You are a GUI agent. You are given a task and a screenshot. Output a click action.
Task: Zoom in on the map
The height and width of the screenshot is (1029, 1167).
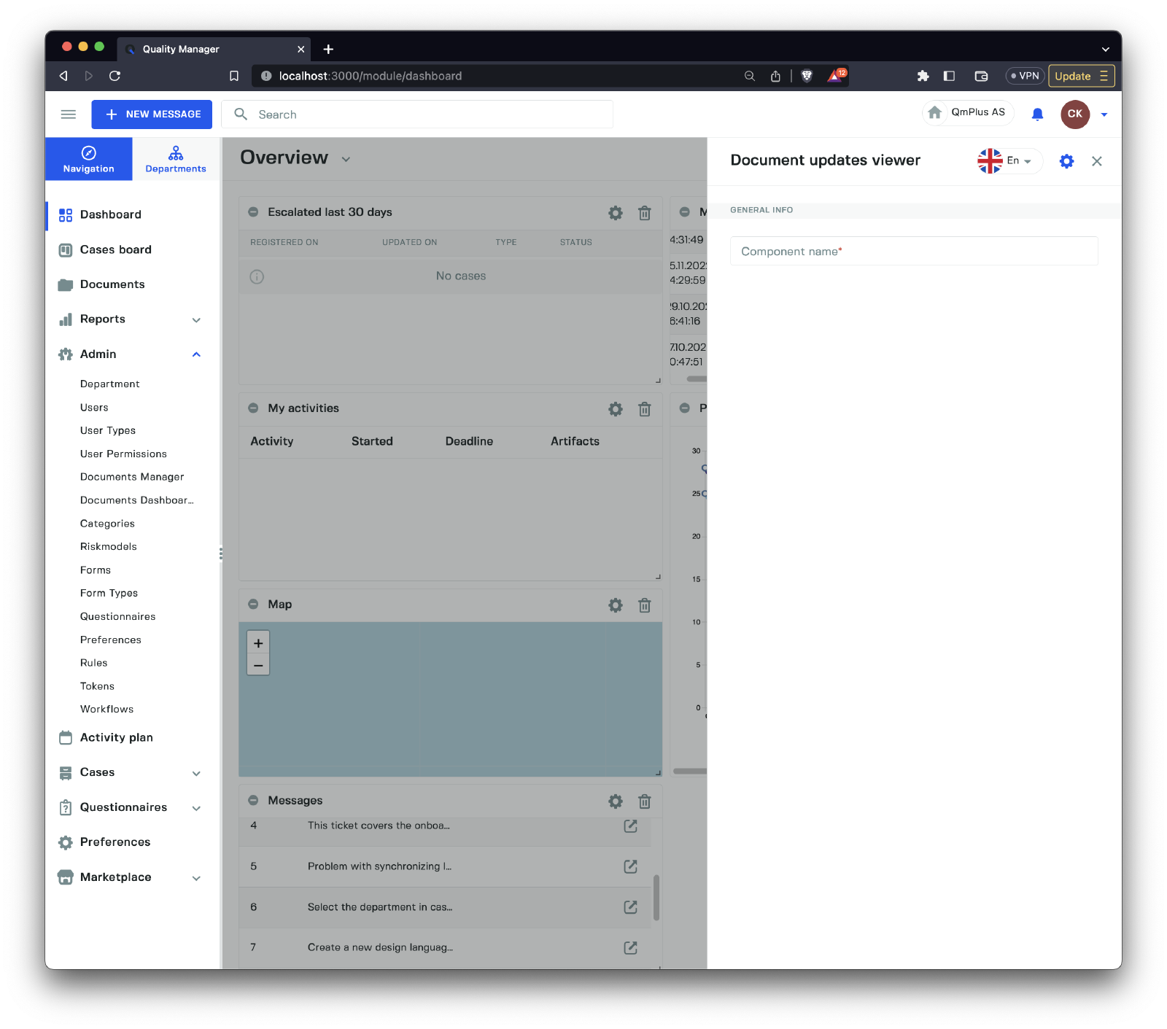coord(258,643)
